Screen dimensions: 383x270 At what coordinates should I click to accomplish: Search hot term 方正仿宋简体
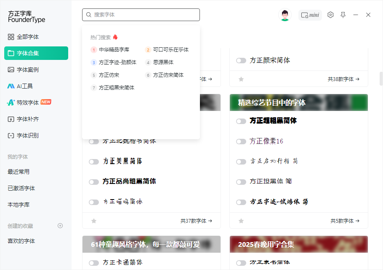click(164, 75)
